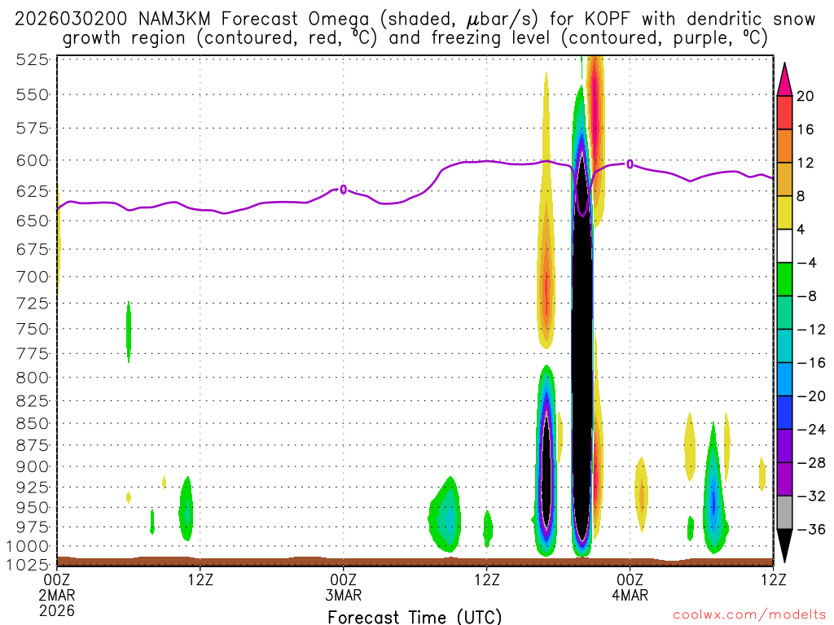Click the "650" pressure level label
This screenshot has height=625, width=834.
coord(33,221)
